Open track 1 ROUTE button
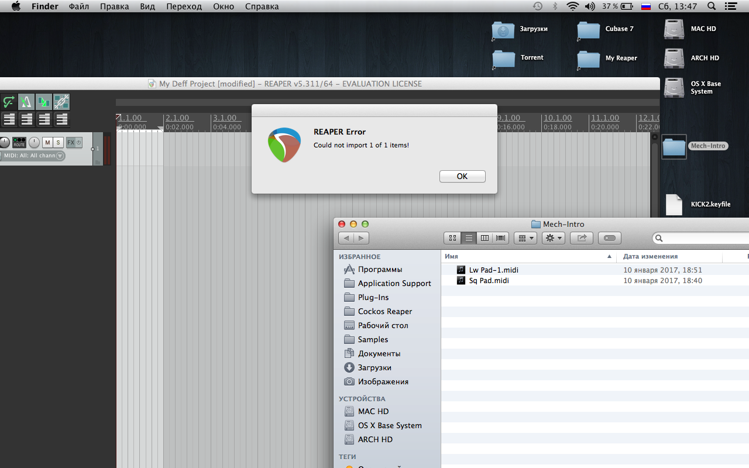The image size is (749, 468). click(19, 142)
